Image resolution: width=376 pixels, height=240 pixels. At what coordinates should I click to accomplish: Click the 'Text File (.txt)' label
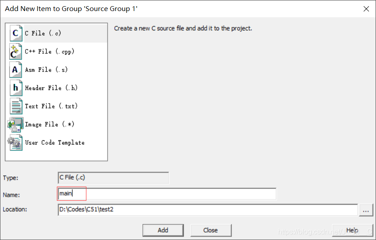click(51, 106)
